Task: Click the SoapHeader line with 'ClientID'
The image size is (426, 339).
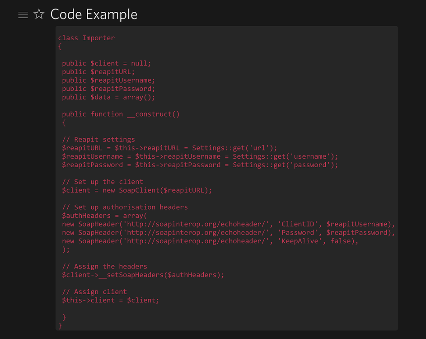Action: (228, 224)
